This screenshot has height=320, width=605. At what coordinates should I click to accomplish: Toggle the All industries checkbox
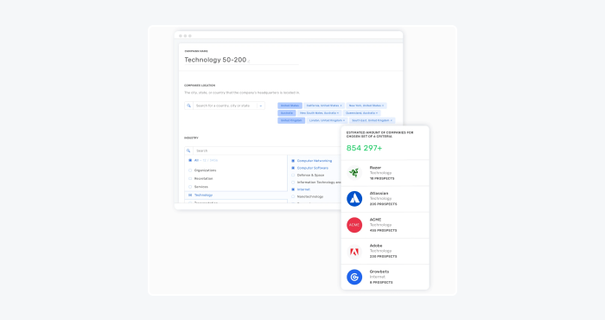tap(190, 160)
